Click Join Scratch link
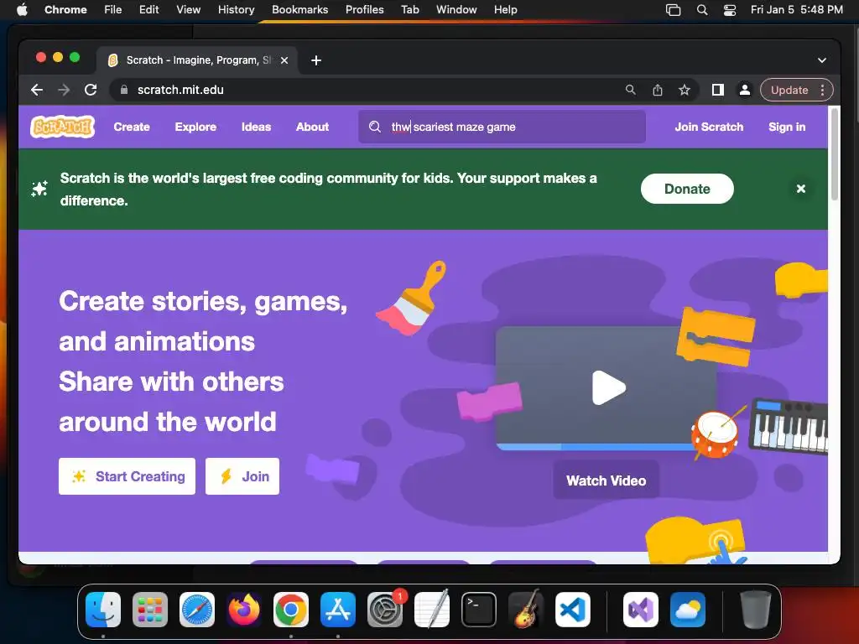Viewport: 859px width, 644px height. click(709, 127)
